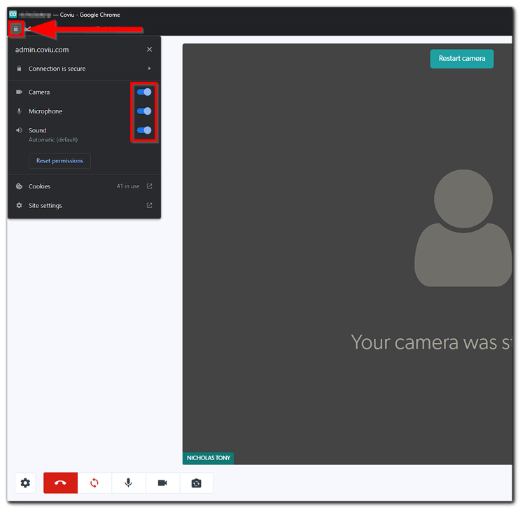Open Cookies 41 in use entry

coord(84,186)
